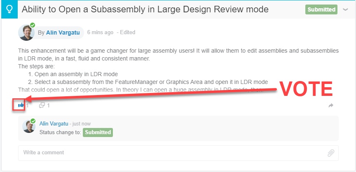Click the comment count number
Screen dimensions: 356x172
48,105
